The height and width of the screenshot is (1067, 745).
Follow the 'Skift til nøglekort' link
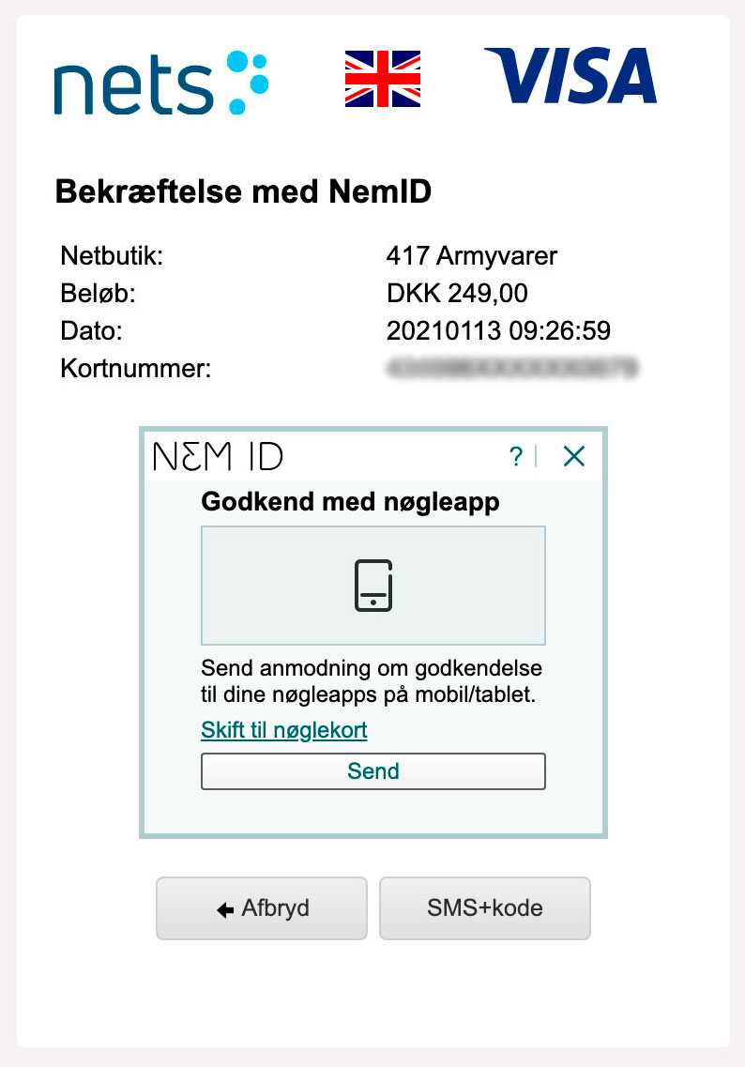click(283, 730)
